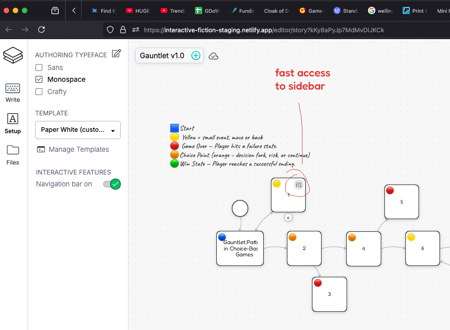Uncheck the Monospace typeface checkbox
Screen dimensions: 450x330
pyautogui.click(x=39, y=80)
